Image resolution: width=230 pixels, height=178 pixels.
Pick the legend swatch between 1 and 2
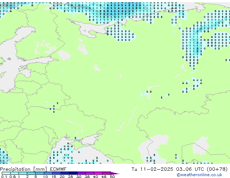24,173
